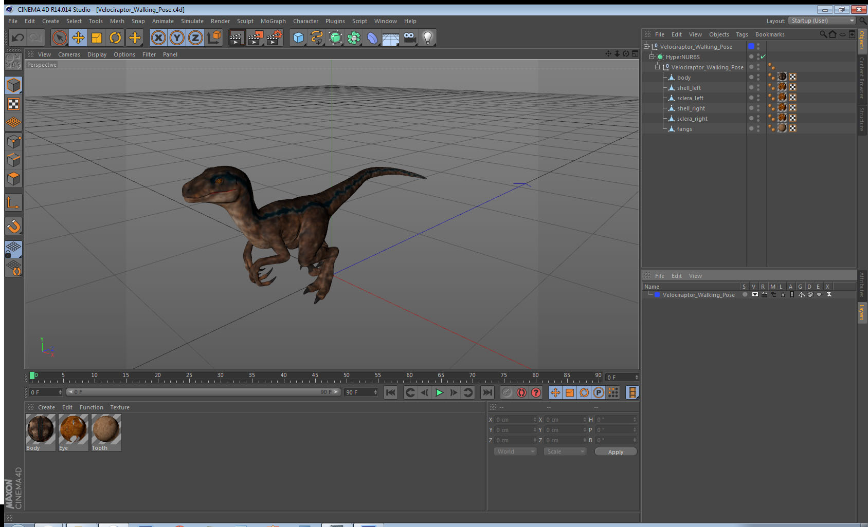Open the Layout dropdown Startup (User)
Screen dimensions: 868x527
tap(822, 21)
